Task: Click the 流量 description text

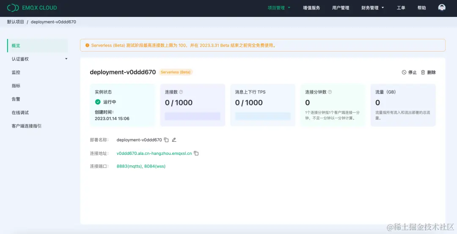Action: [402, 115]
